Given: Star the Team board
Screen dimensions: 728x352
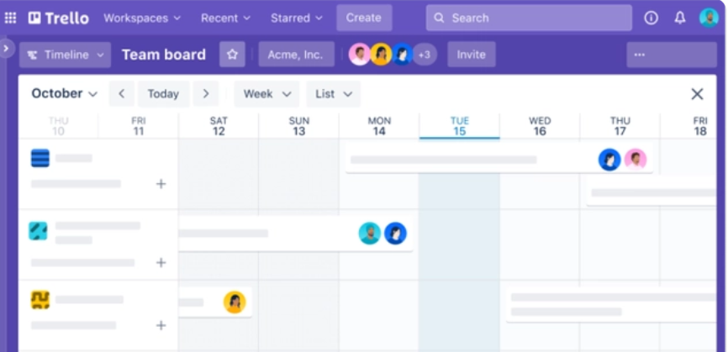Looking at the screenshot, I should (232, 55).
